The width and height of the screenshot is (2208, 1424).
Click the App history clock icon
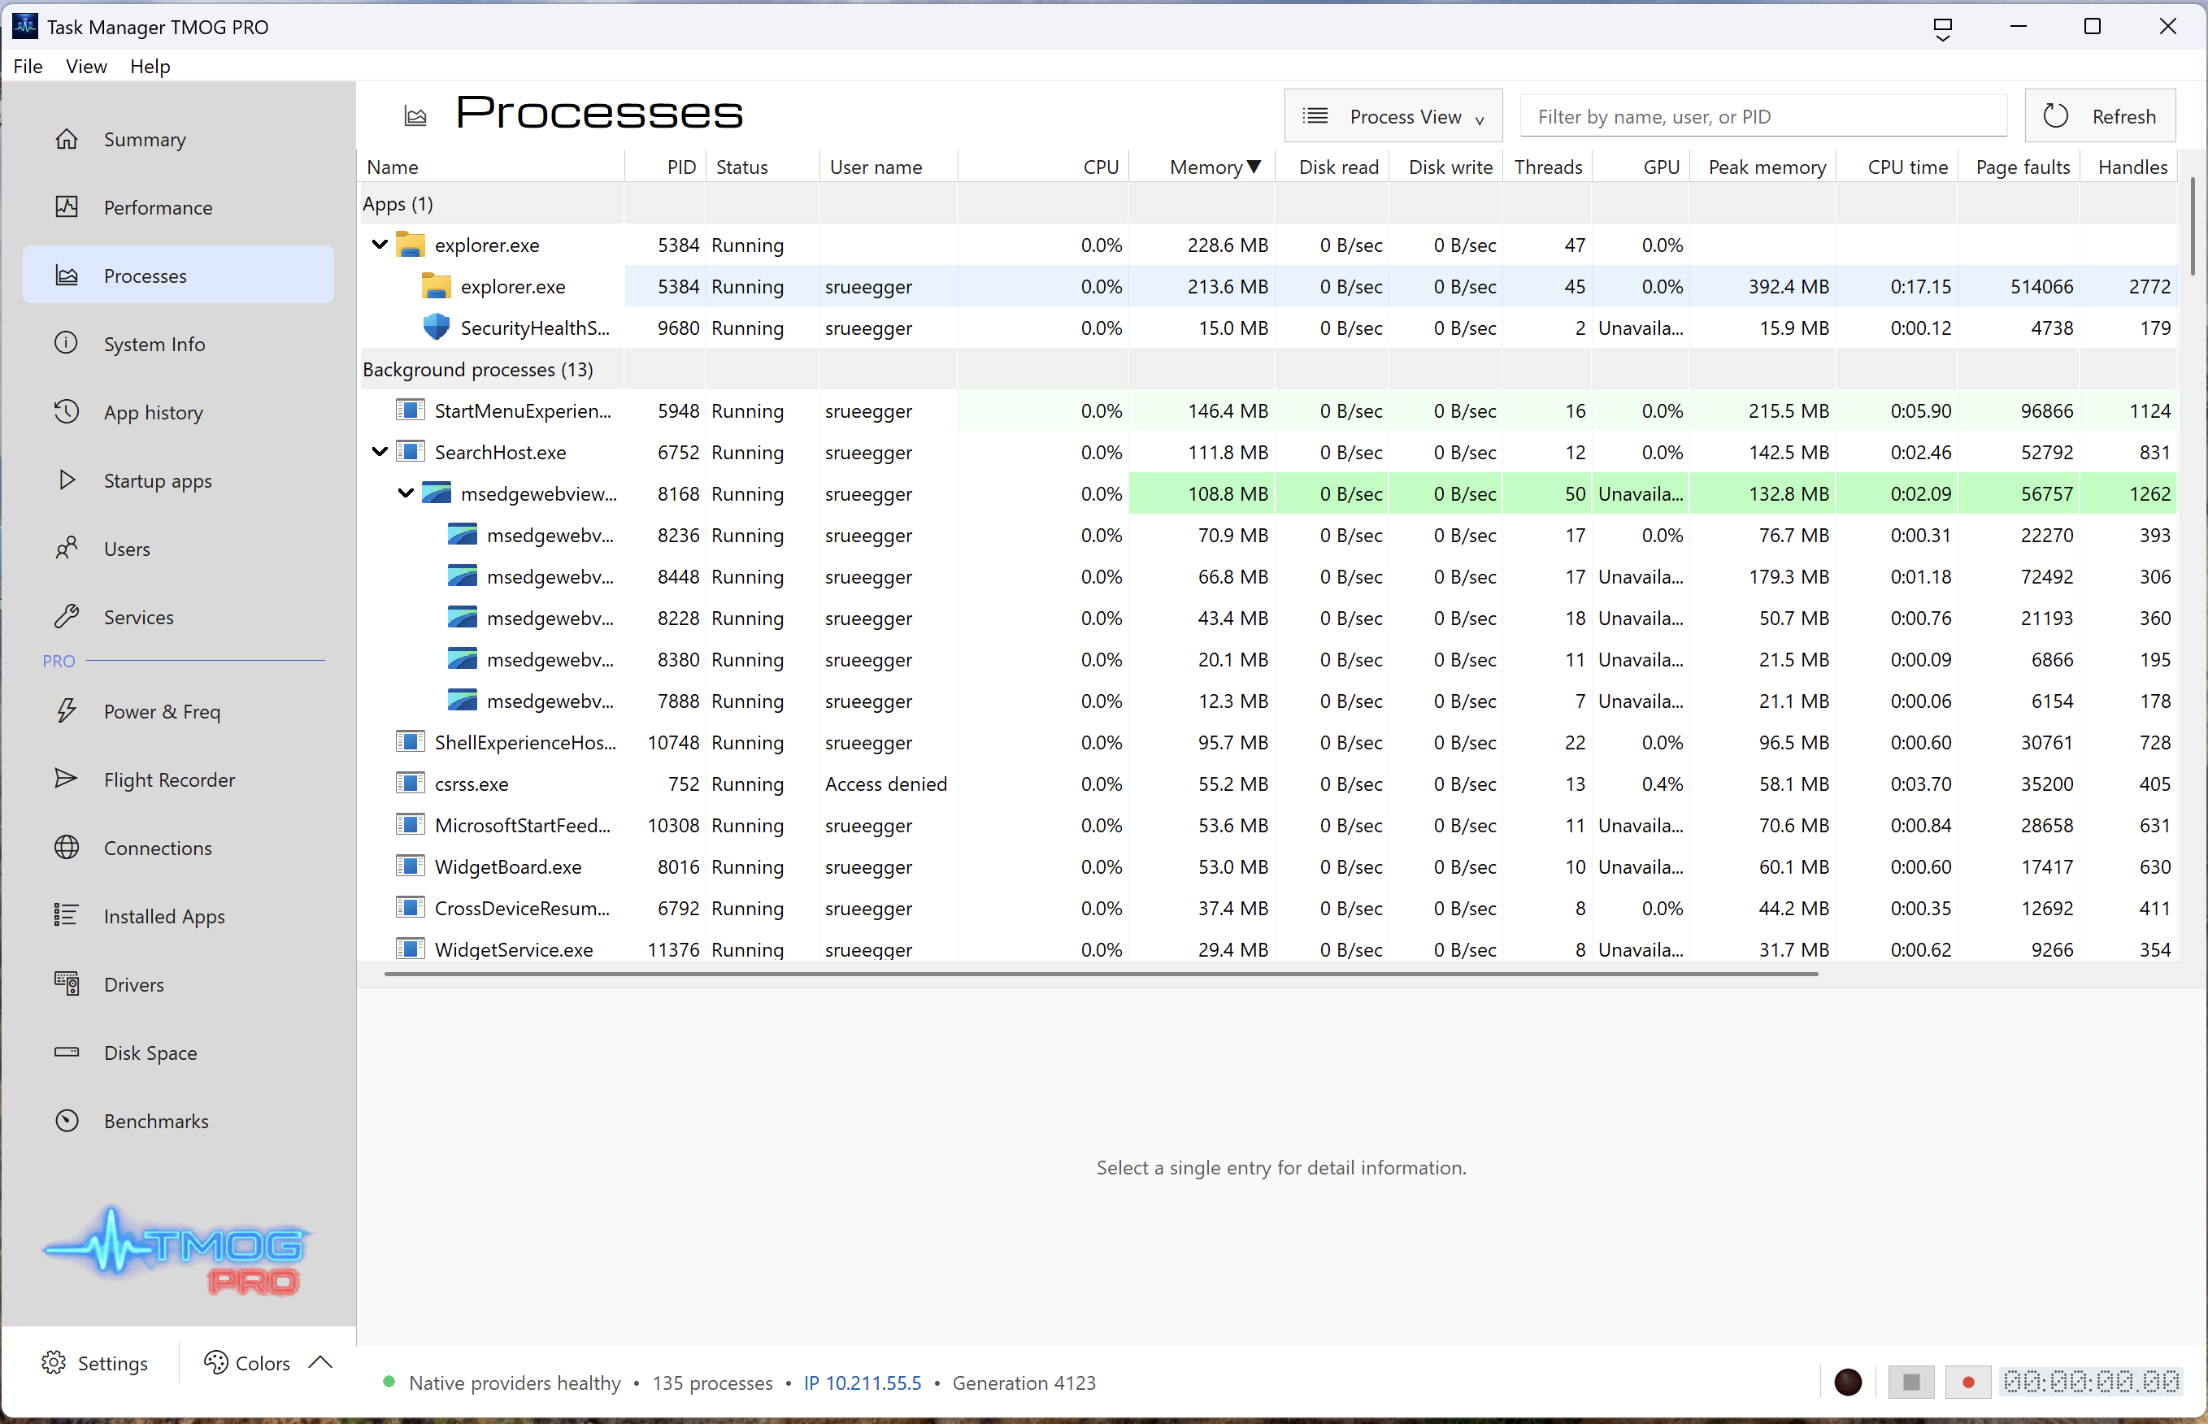[x=67, y=411]
